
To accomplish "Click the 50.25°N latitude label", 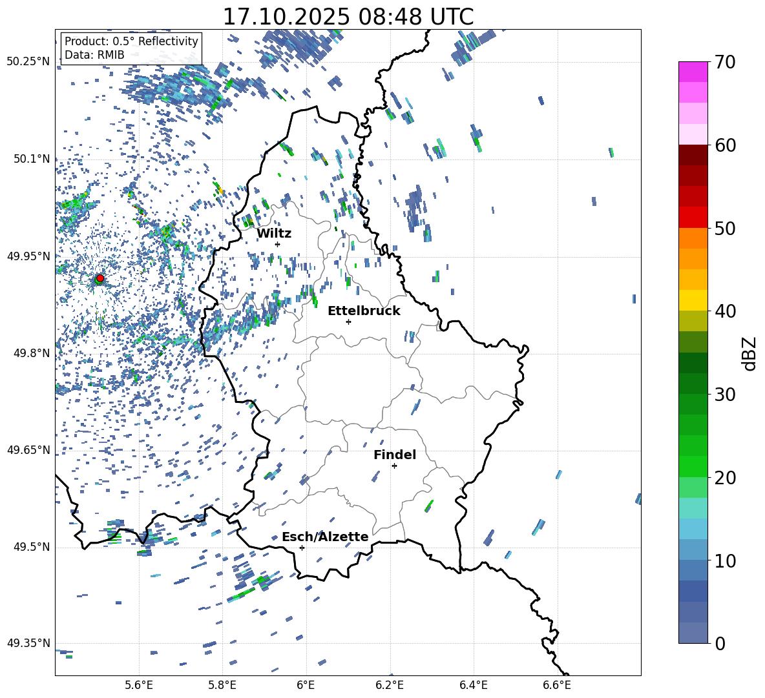I will tap(28, 62).
